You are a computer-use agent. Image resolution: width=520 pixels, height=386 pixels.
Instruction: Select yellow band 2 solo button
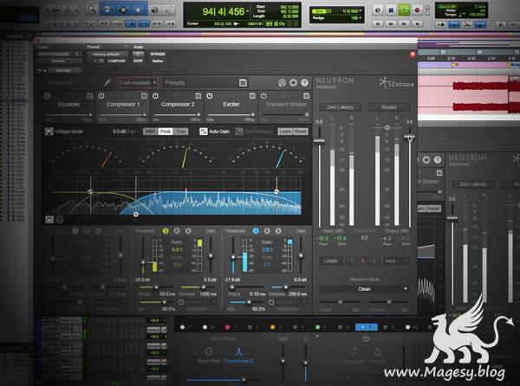coord(166,231)
